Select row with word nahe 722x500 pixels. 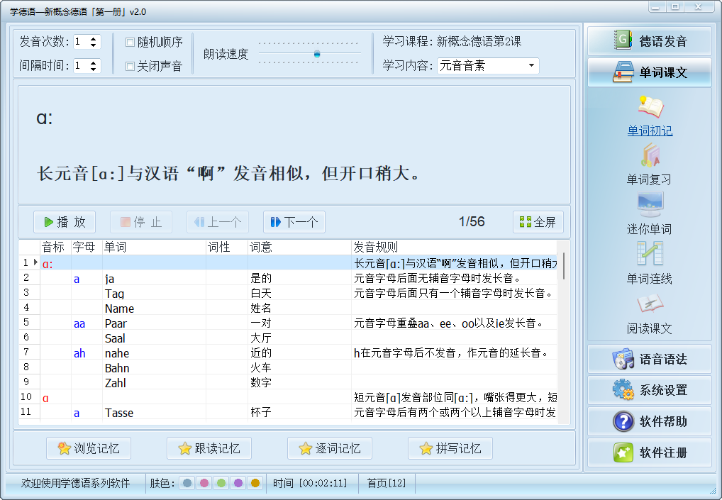pyautogui.click(x=288, y=353)
